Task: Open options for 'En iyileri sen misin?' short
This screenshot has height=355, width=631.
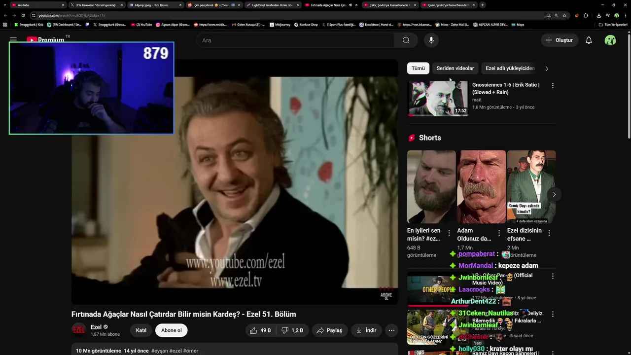Action: (x=449, y=233)
